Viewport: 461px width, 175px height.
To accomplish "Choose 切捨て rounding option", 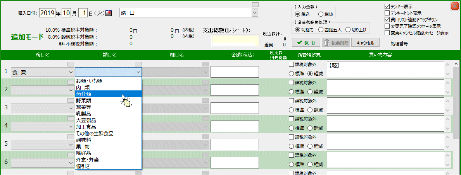I will point(298,29).
